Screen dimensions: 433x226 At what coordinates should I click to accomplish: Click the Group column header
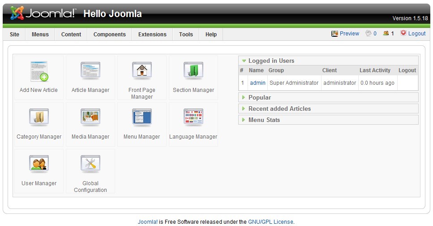click(x=276, y=70)
